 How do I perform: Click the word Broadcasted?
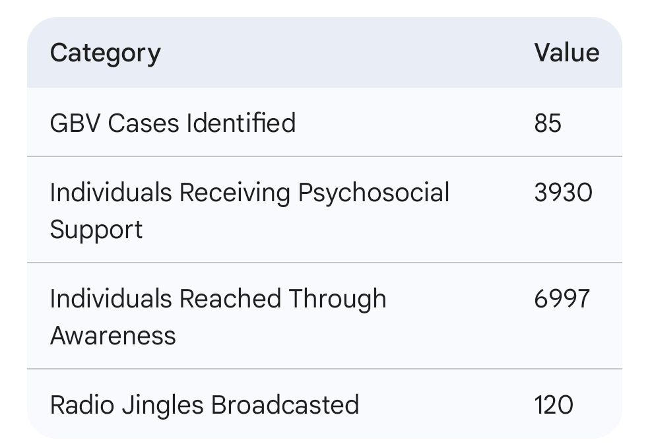(284, 404)
